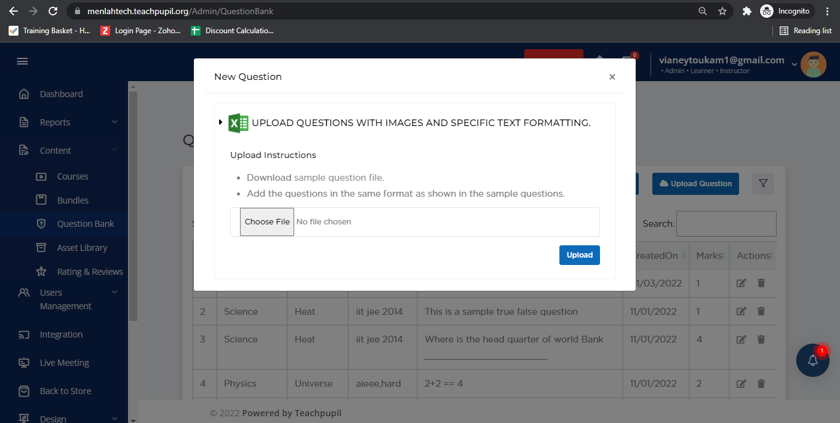Screen dimensions: 840x423
Task: Open the account dropdown beside email
Action: (x=794, y=65)
